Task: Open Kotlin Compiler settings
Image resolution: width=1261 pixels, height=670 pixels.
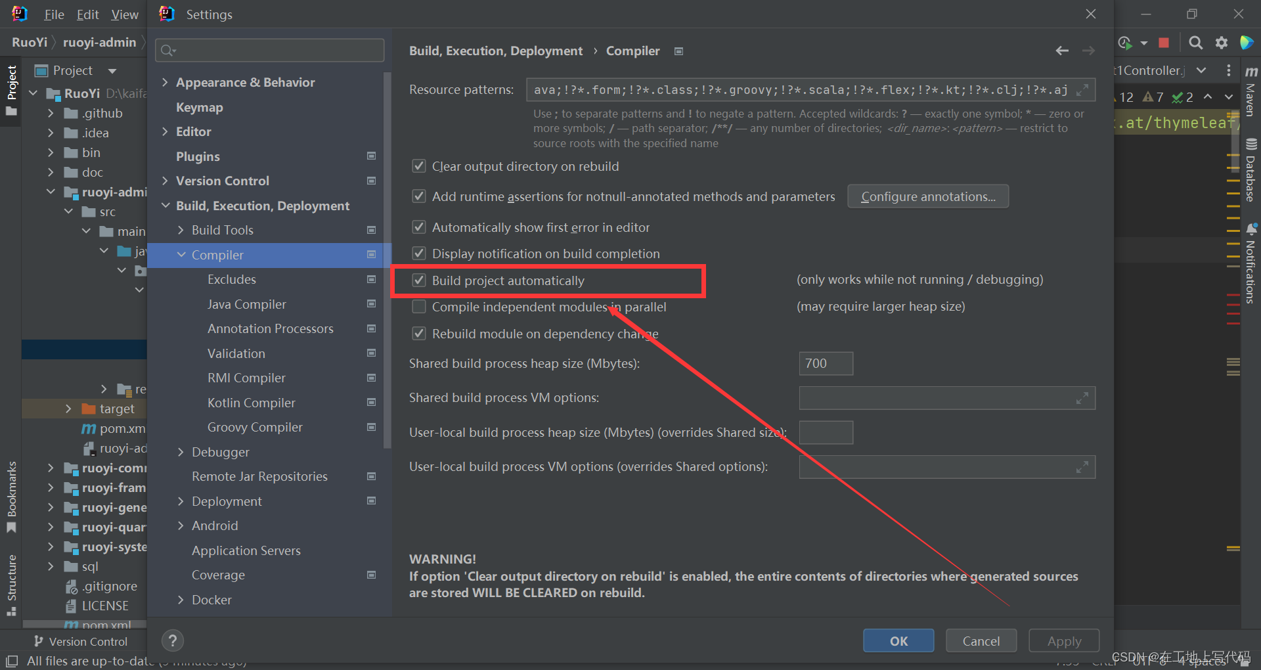Action: [x=252, y=403]
